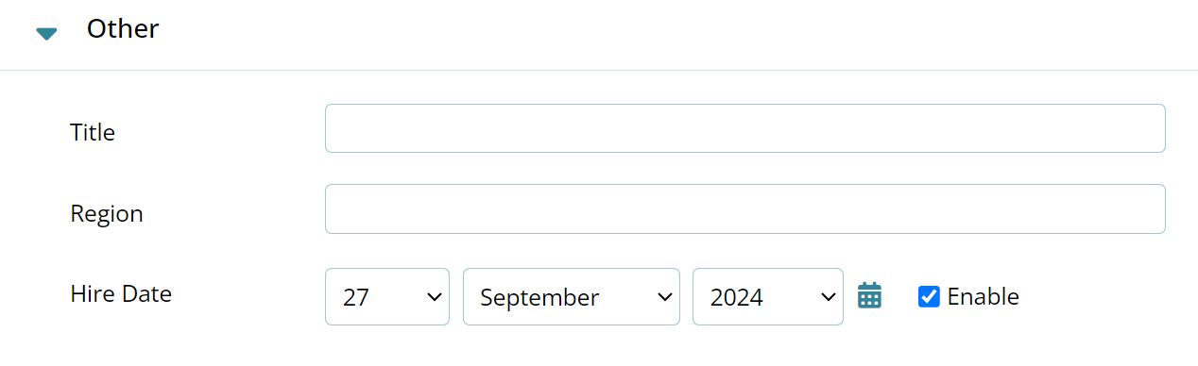Collapse the Other section with the triangle
This screenshot has height=366, width=1198.
click(x=46, y=34)
